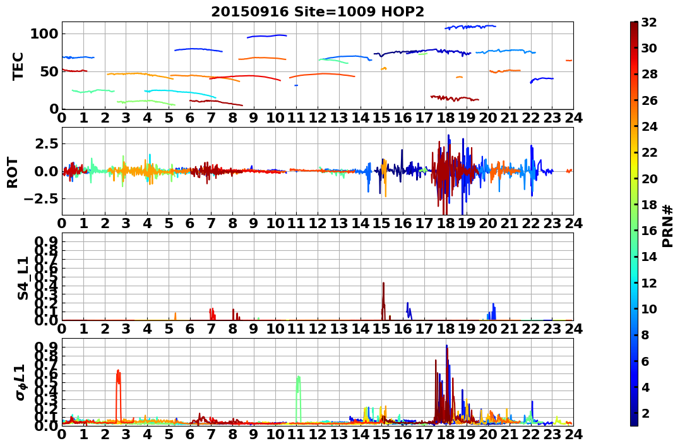The image size is (680, 448).
Task: Pick the dark blue bottom of the colorbar
Action: (x=634, y=422)
